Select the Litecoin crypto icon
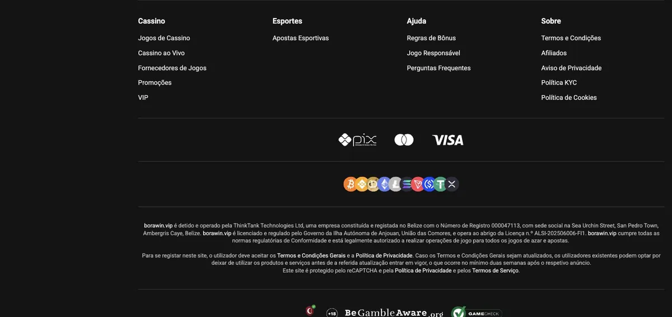 point(395,184)
